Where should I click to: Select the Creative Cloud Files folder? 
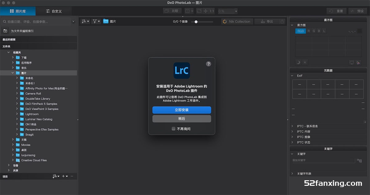tap(34, 160)
